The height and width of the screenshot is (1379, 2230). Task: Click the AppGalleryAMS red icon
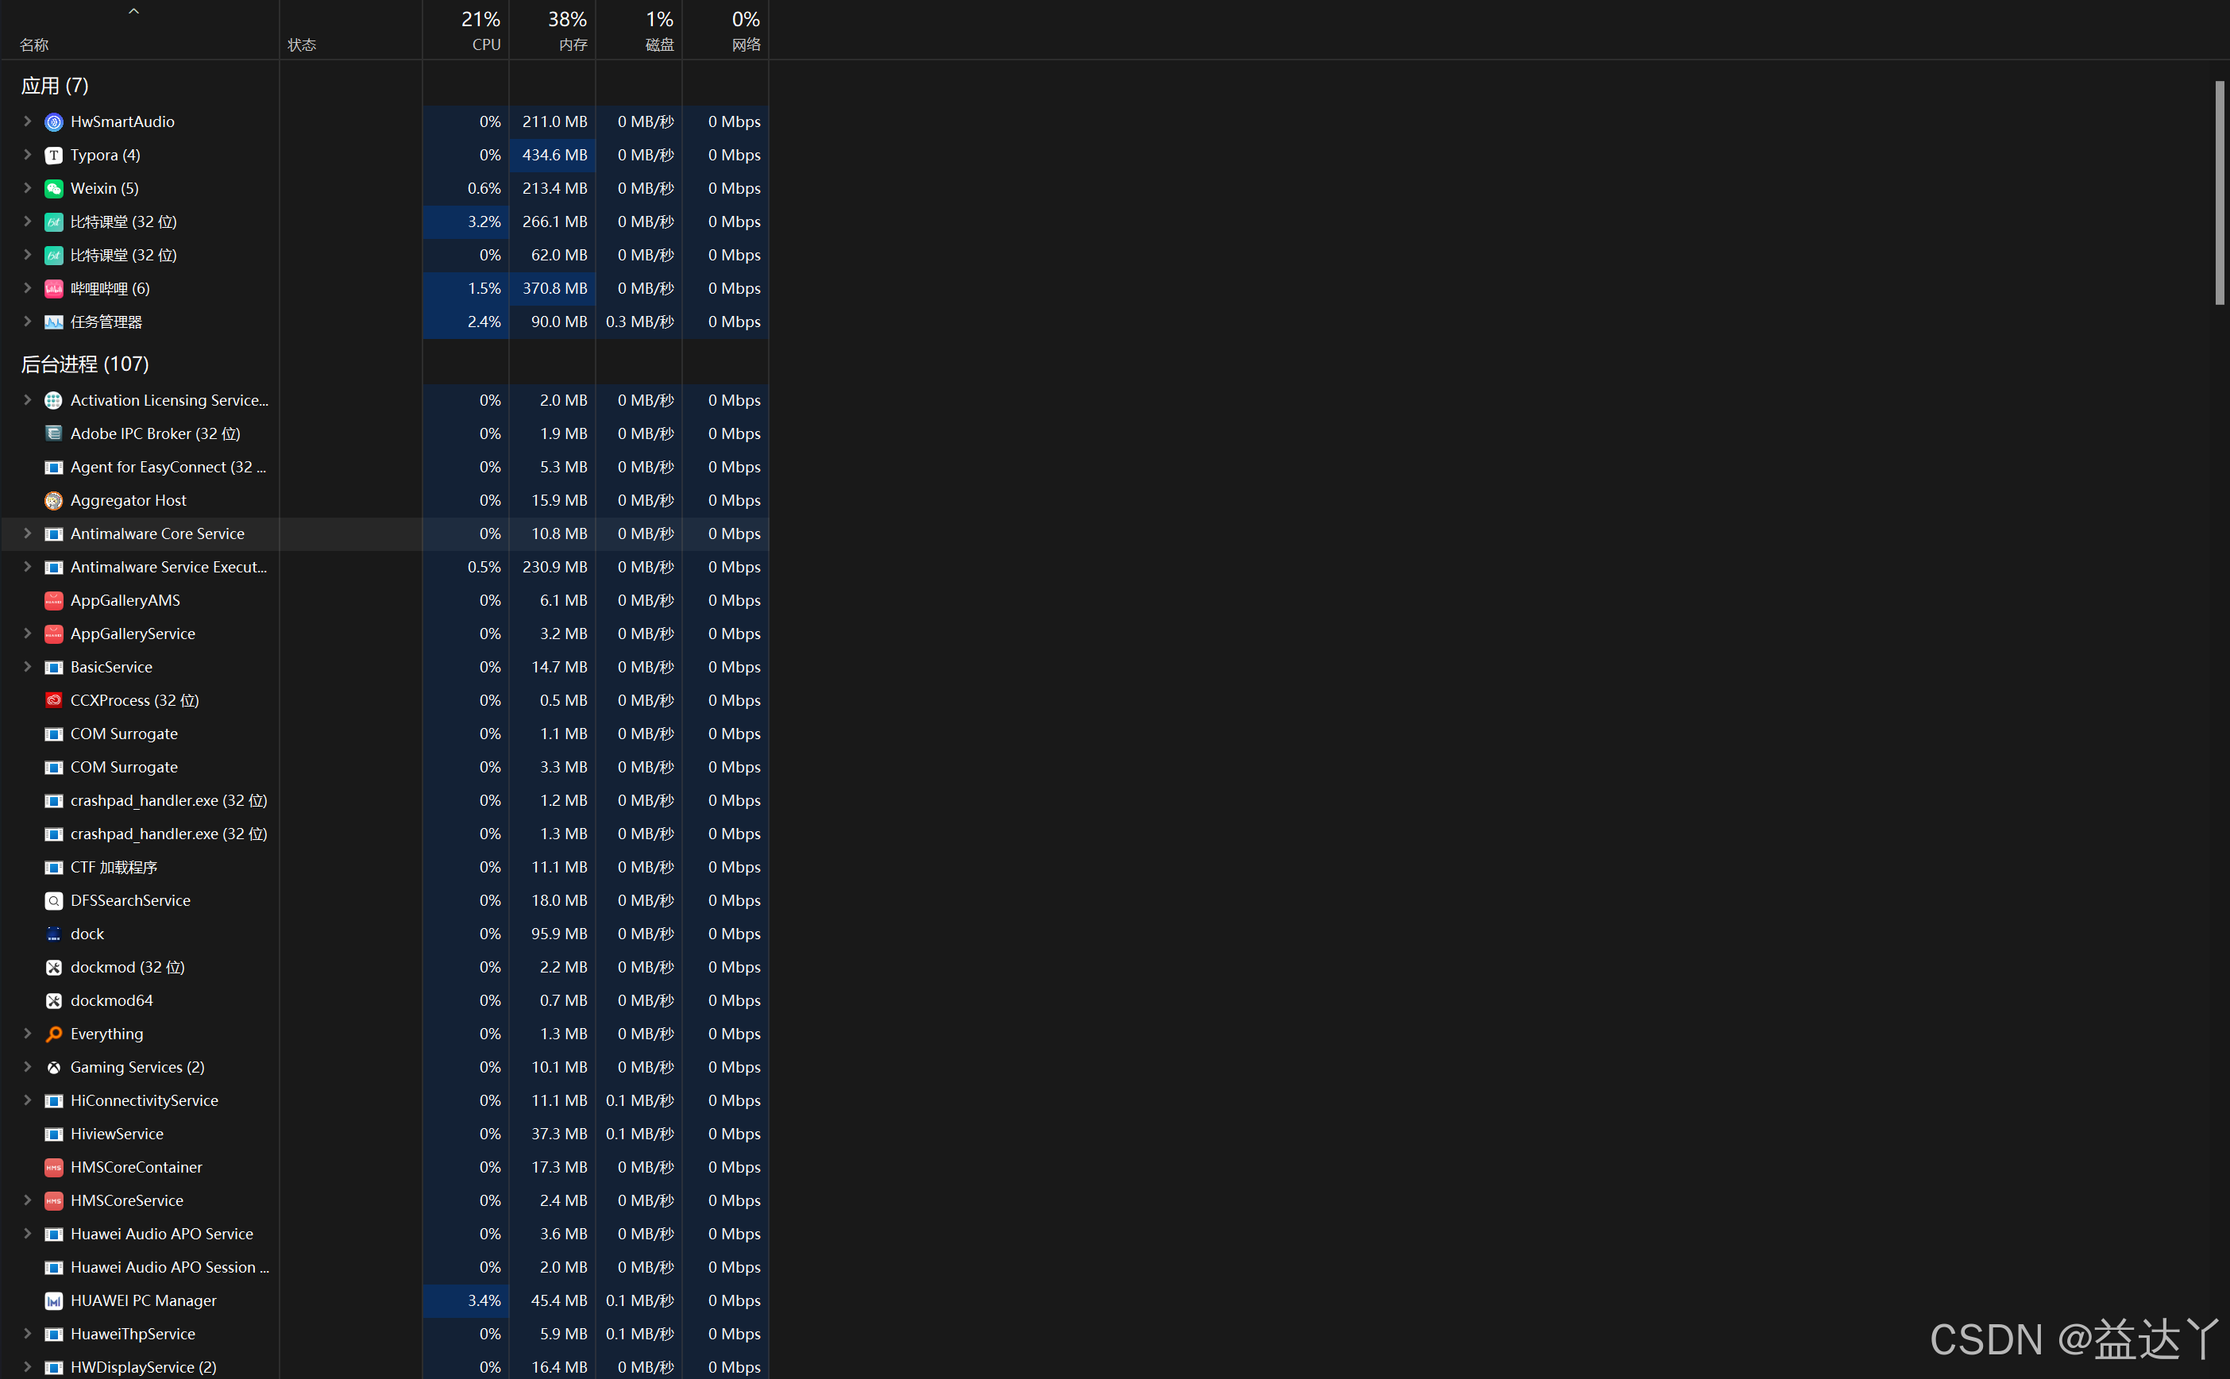[x=54, y=601]
